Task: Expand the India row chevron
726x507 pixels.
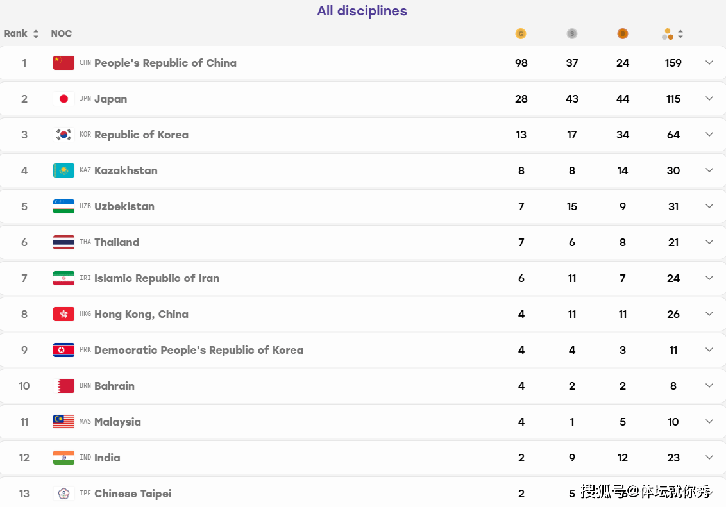Action: pos(709,457)
